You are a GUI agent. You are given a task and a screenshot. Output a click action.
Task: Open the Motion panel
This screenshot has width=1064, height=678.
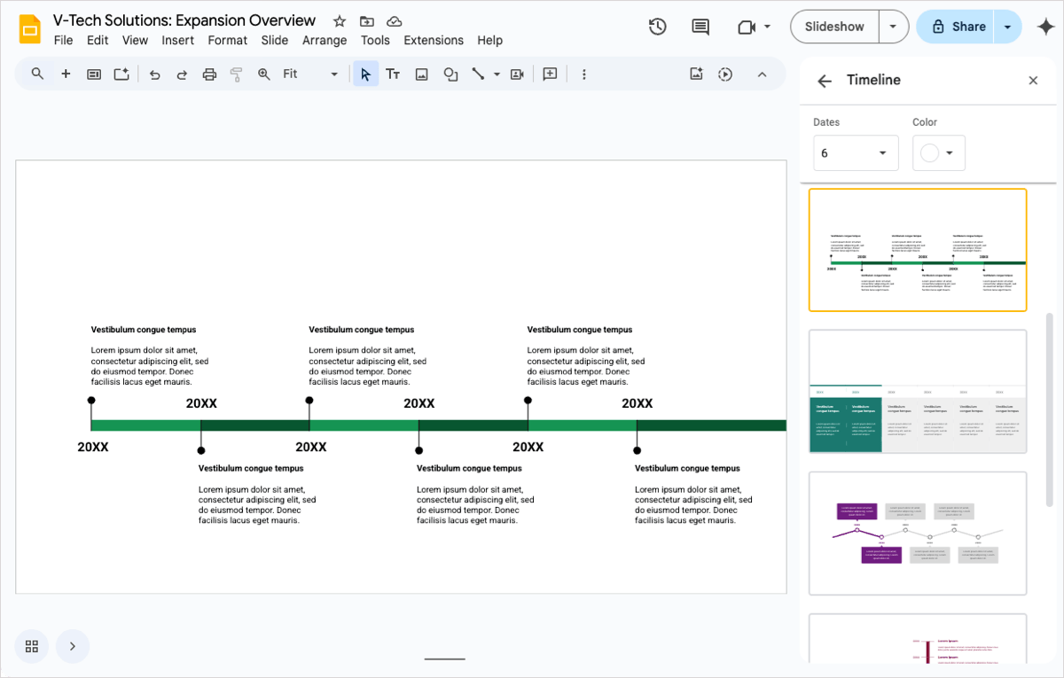coord(725,74)
